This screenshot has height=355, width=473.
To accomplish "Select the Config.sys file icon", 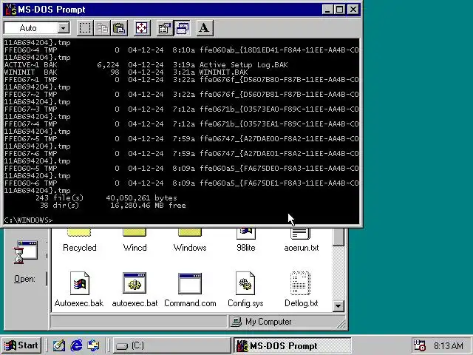I will tap(245, 283).
